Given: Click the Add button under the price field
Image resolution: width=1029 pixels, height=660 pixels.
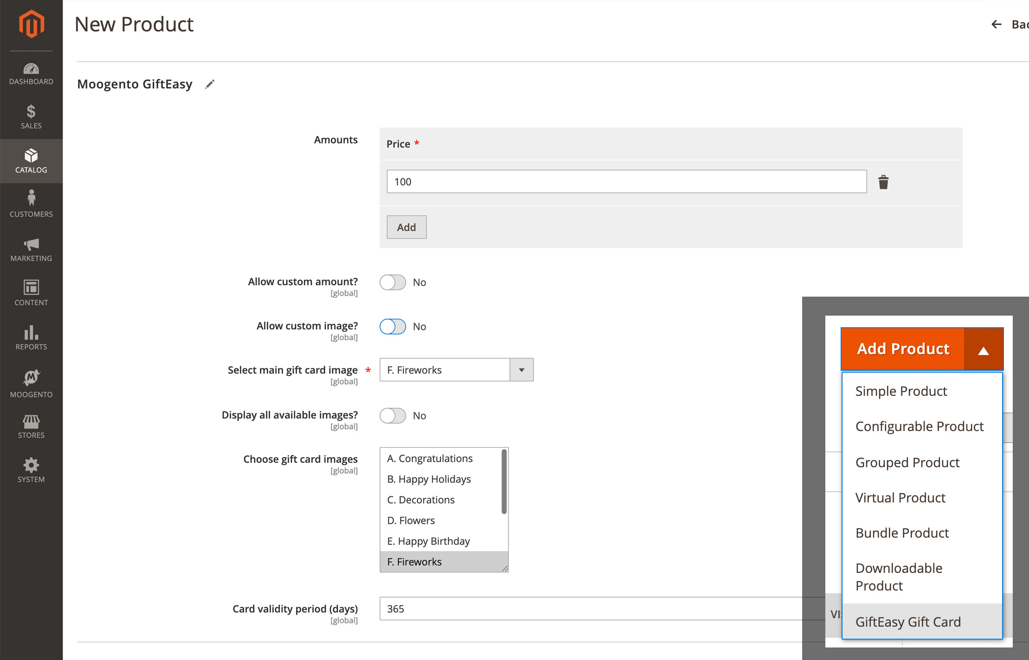Looking at the screenshot, I should (406, 227).
